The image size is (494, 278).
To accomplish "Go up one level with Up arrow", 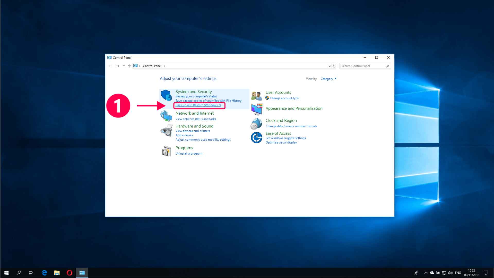I will tap(129, 66).
